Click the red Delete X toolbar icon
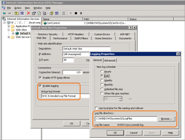The height and width of the screenshot is (140, 185). [28, 13]
